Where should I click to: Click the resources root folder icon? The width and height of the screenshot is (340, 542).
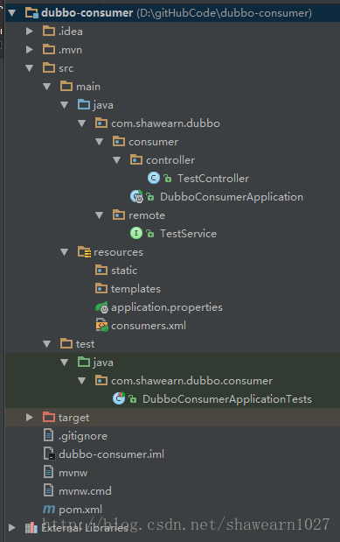click(x=84, y=251)
